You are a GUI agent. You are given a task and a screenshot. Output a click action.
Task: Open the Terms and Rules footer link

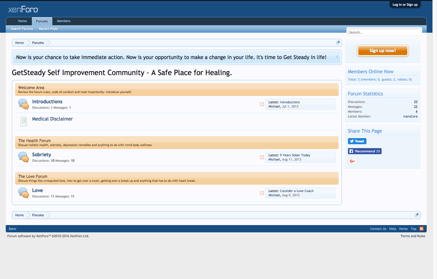[412, 236]
